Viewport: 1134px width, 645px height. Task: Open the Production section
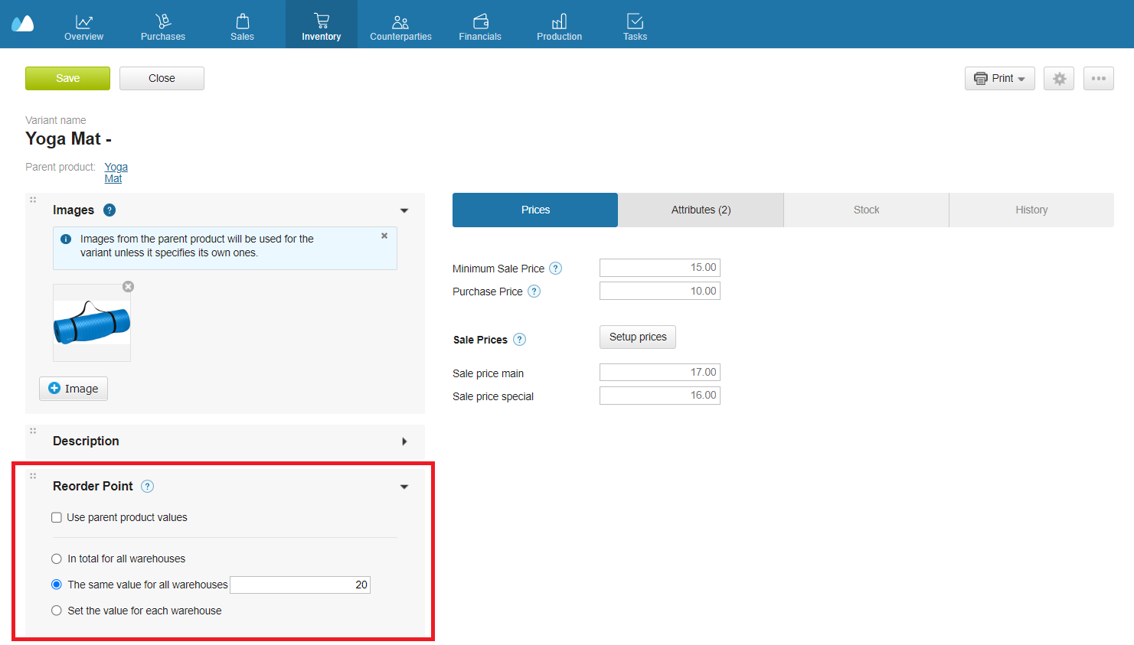click(x=559, y=28)
